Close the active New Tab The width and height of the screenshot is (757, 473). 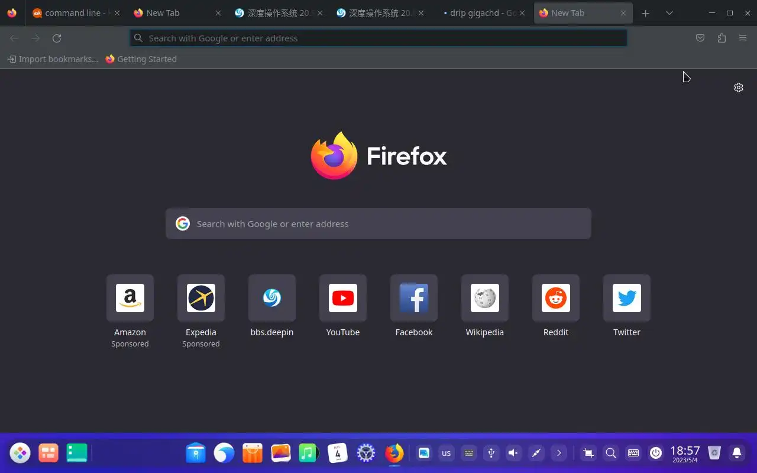(623, 13)
